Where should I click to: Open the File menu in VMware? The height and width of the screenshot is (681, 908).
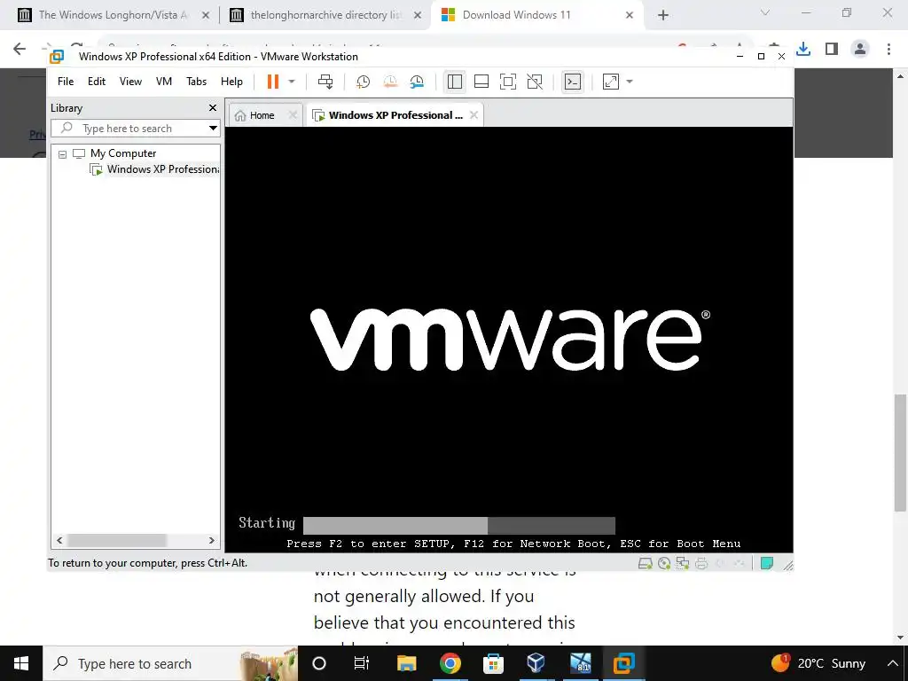click(x=66, y=82)
